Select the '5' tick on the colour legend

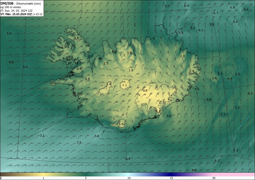(x=86, y=178)
